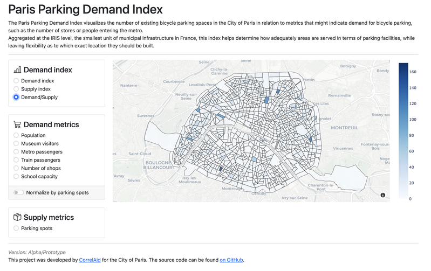Click the box icon beside Supply metrics
This screenshot has width=431, height=271.
point(17,217)
